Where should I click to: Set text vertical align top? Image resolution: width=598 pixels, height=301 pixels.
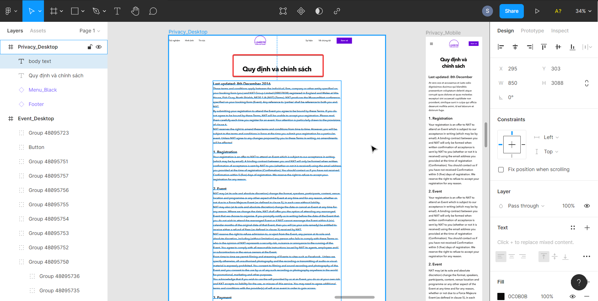coord(544,256)
